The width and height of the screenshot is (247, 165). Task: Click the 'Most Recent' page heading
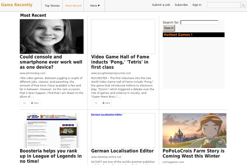click(x=33, y=15)
